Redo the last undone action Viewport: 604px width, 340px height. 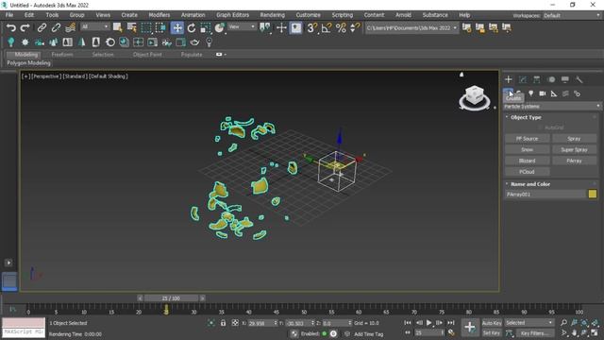pos(25,27)
